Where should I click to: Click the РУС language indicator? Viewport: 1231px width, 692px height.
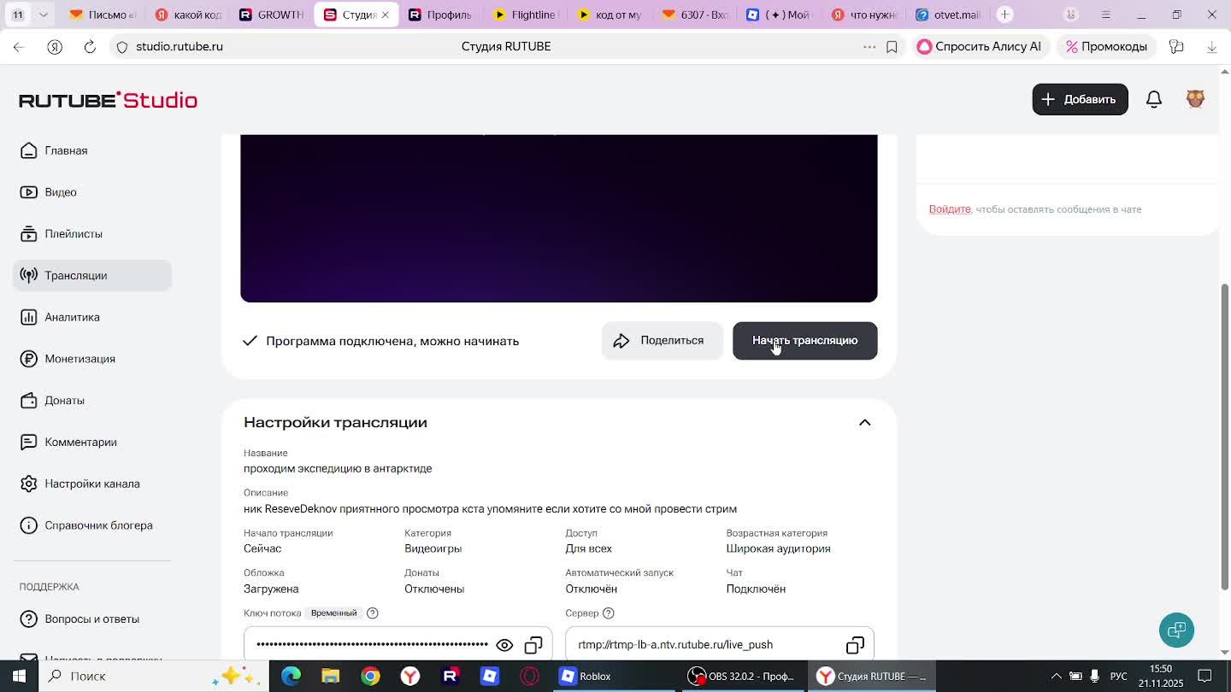coord(1118,677)
